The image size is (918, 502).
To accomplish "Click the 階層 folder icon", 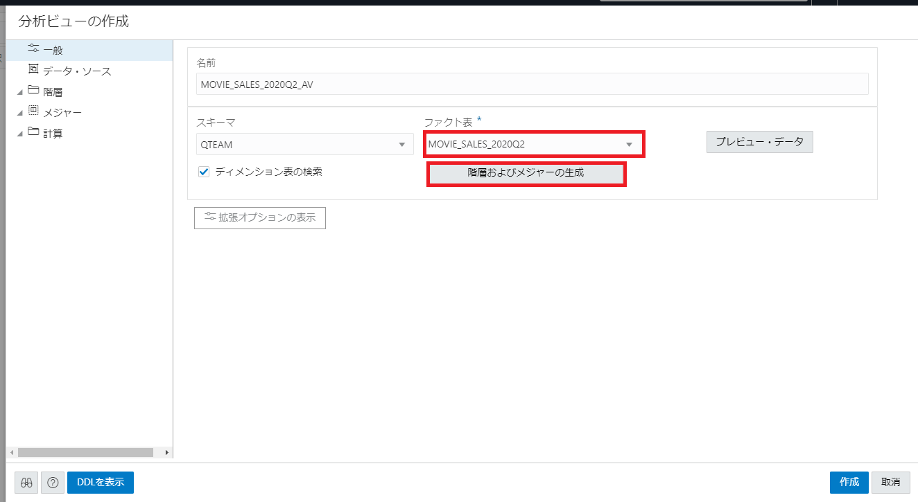I will point(34,91).
